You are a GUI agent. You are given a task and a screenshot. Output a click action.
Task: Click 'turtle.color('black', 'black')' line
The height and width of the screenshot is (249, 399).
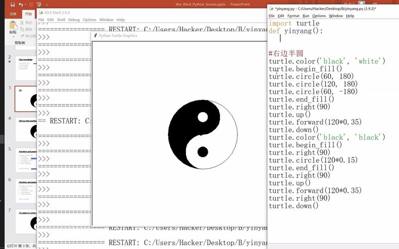327,137
